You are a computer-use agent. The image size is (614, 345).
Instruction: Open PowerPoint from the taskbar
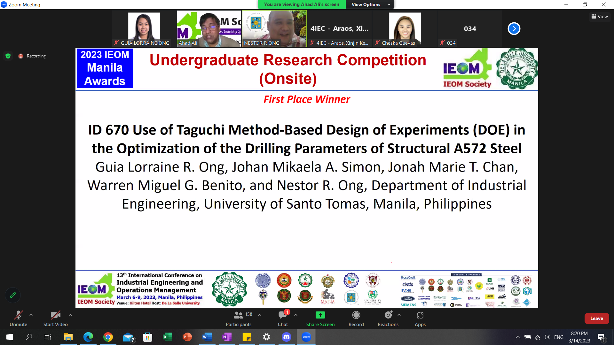[x=187, y=337]
